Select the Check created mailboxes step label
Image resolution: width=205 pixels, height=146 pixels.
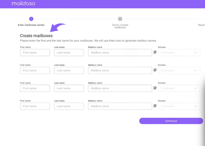[120, 26]
